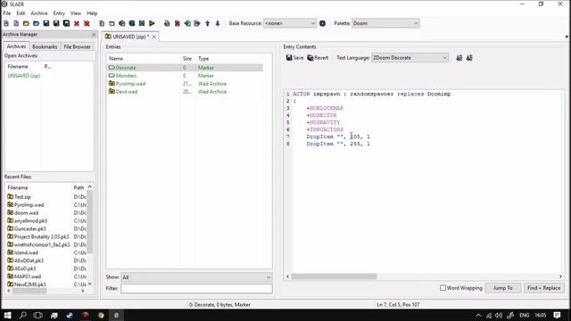Select doom.wad in Recent Files

pyautogui.click(x=26, y=213)
